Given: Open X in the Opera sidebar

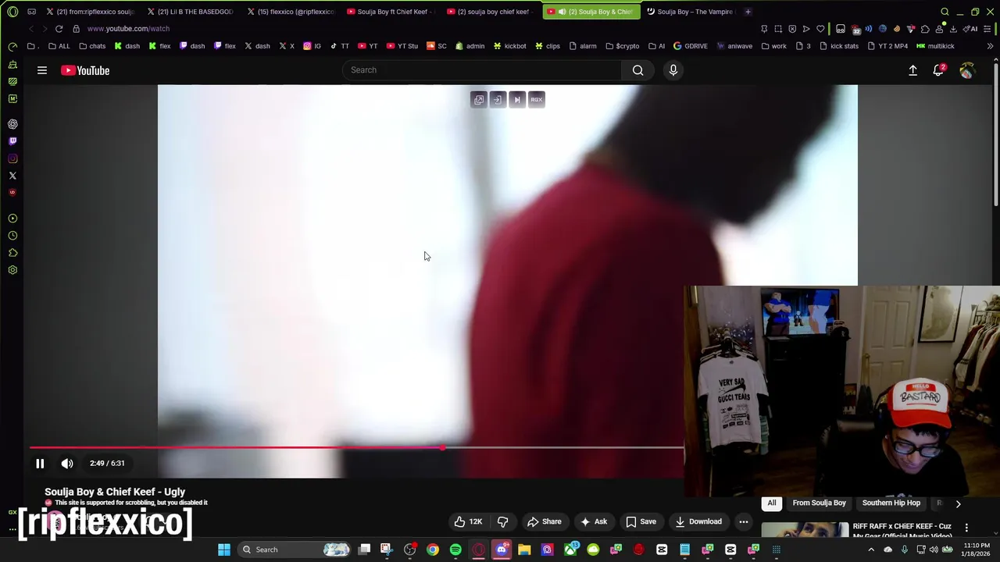Looking at the screenshot, I should pos(12,176).
